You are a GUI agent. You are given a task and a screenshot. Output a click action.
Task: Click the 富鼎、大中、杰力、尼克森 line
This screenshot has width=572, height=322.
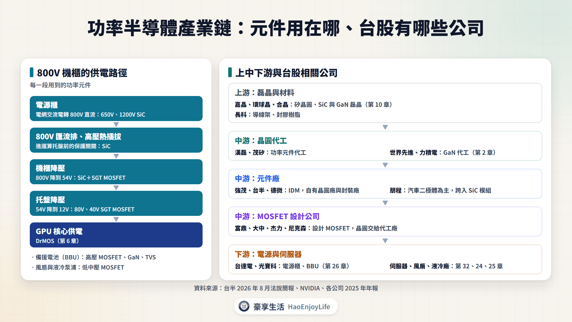pos(316,228)
